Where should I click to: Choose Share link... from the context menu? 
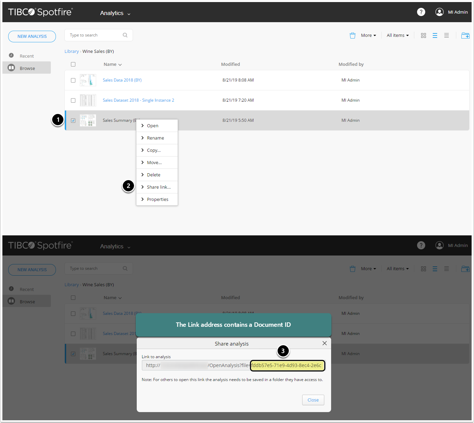(x=159, y=187)
